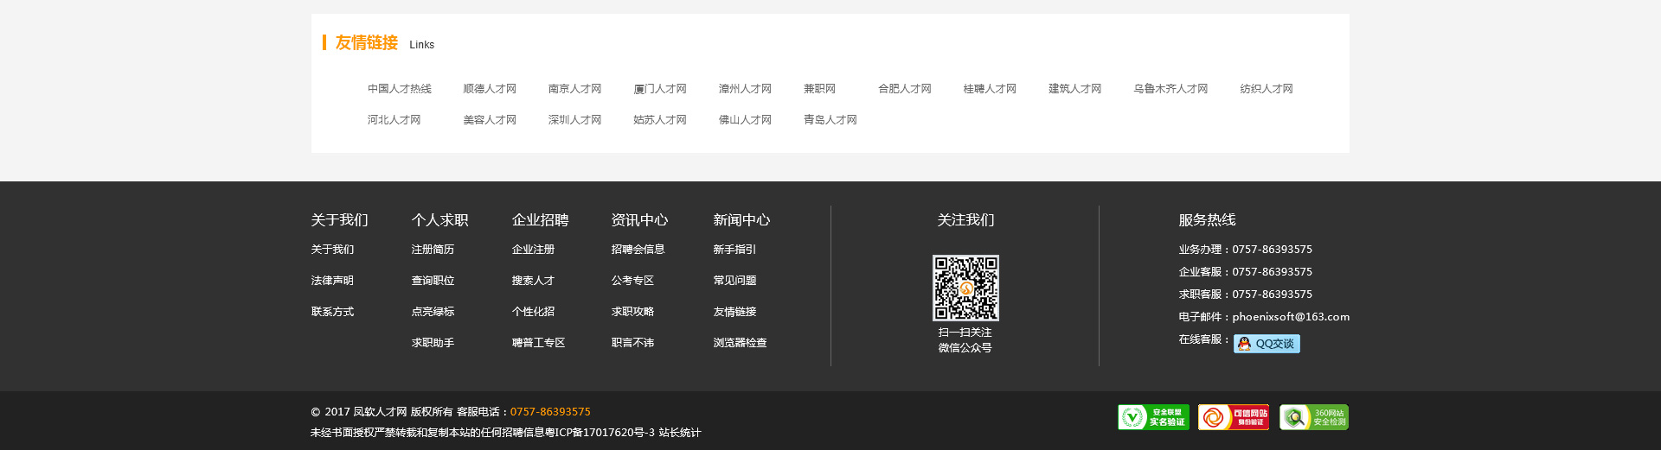Open the 安全联盟 实名验证 badge

coord(1153,417)
